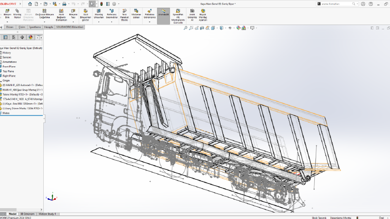The image size is (390, 219).
Task: Switch to SOLIDWORKS Eklentileri tab
Action: [x=70, y=27]
